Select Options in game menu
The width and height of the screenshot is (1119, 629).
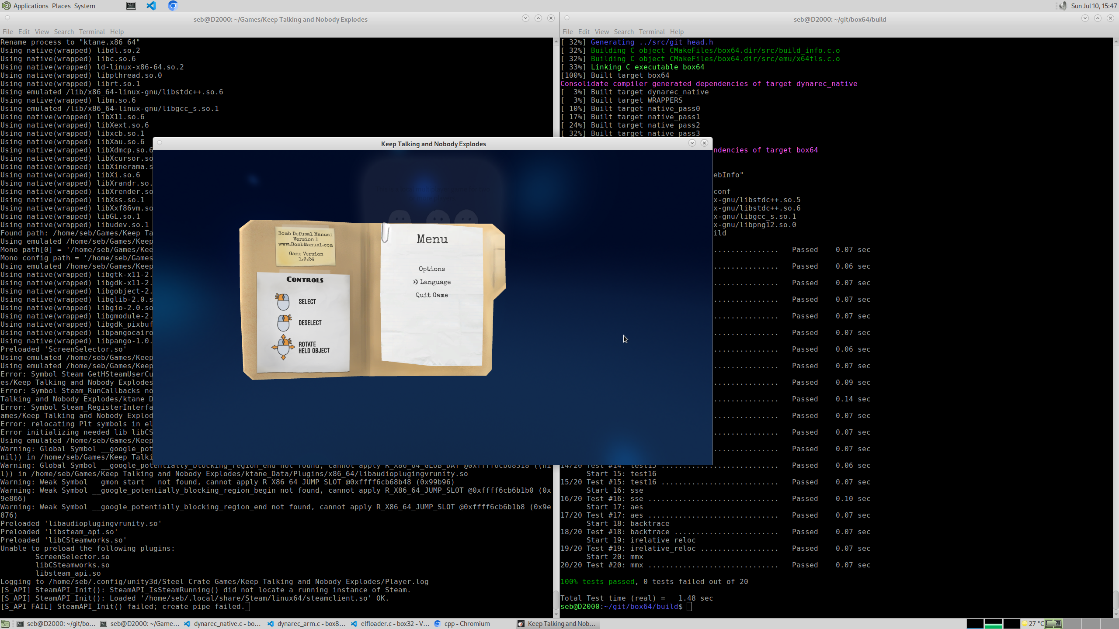pos(431,269)
